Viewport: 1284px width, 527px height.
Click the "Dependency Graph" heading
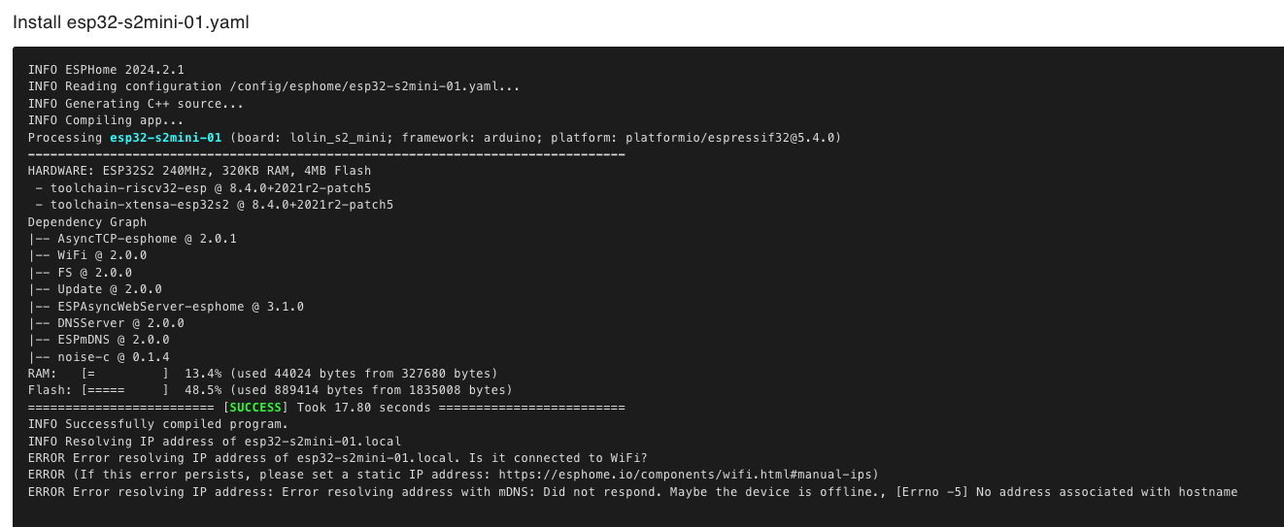click(87, 222)
